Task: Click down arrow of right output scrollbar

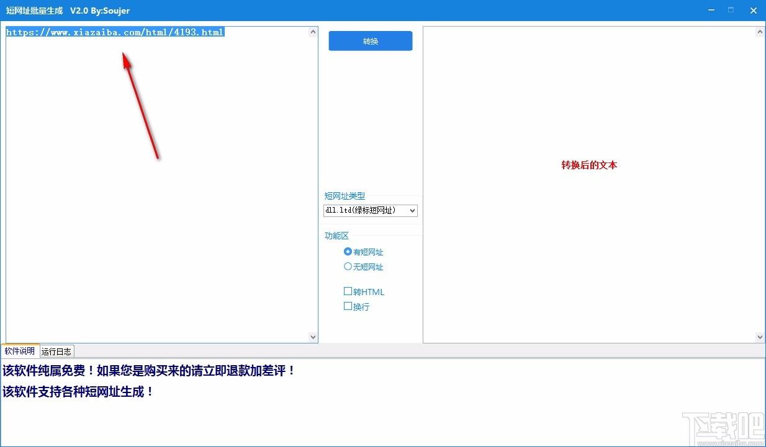Action: (x=760, y=337)
